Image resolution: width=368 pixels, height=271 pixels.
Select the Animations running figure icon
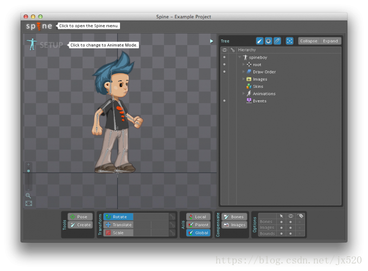click(x=249, y=93)
